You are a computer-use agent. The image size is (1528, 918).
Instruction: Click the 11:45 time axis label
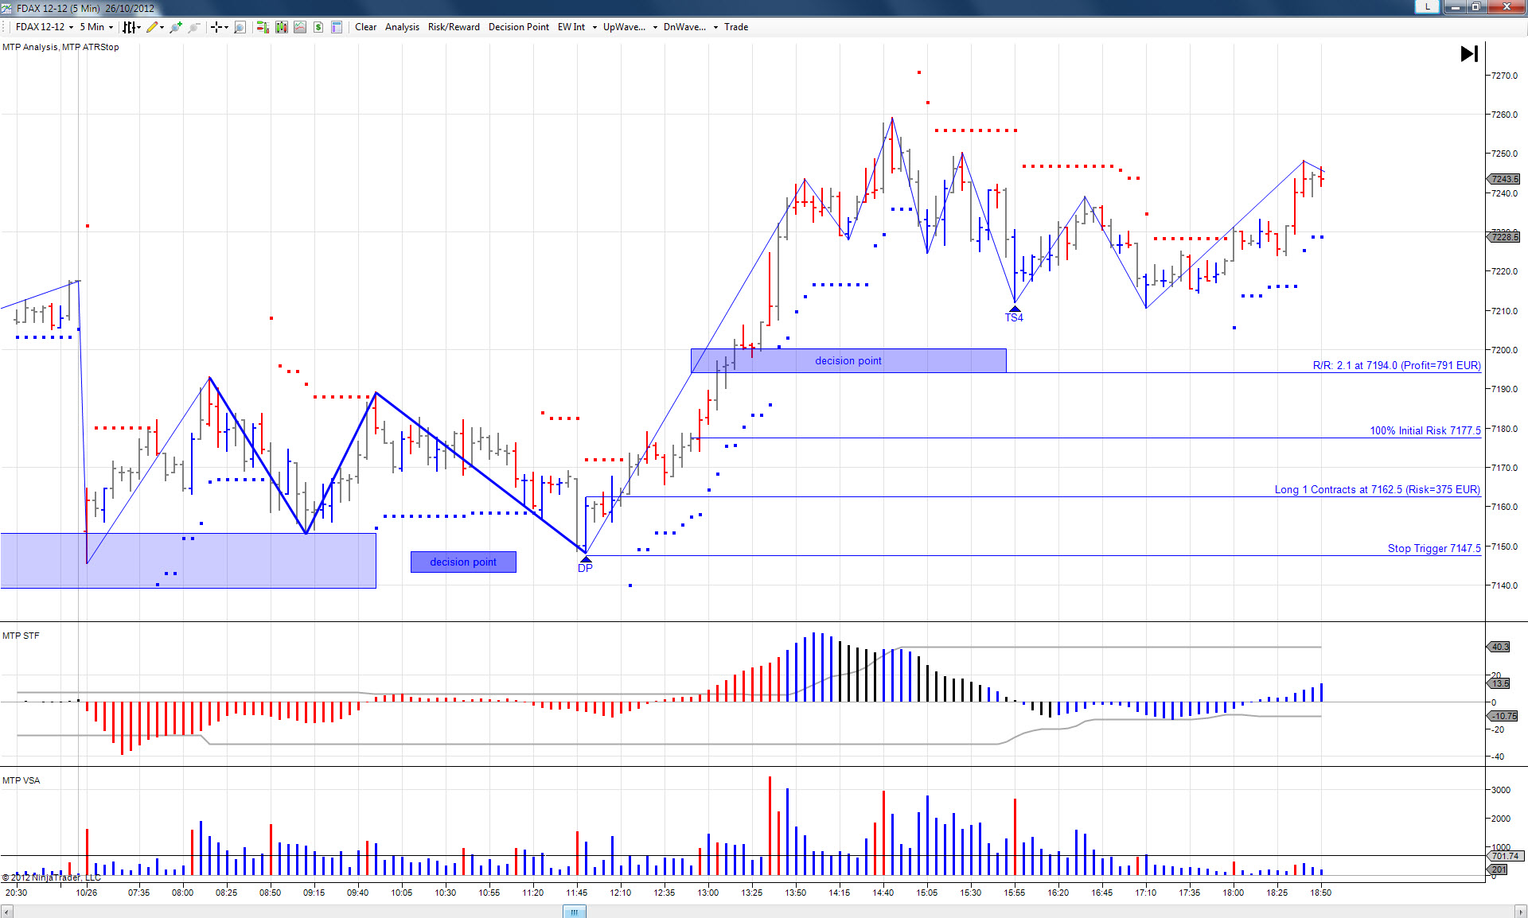click(x=577, y=893)
